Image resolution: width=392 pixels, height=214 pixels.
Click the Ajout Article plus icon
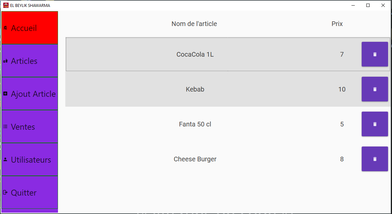click(5, 94)
